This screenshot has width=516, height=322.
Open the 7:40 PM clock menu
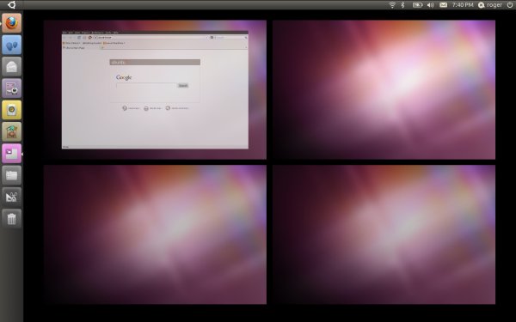coord(463,4)
